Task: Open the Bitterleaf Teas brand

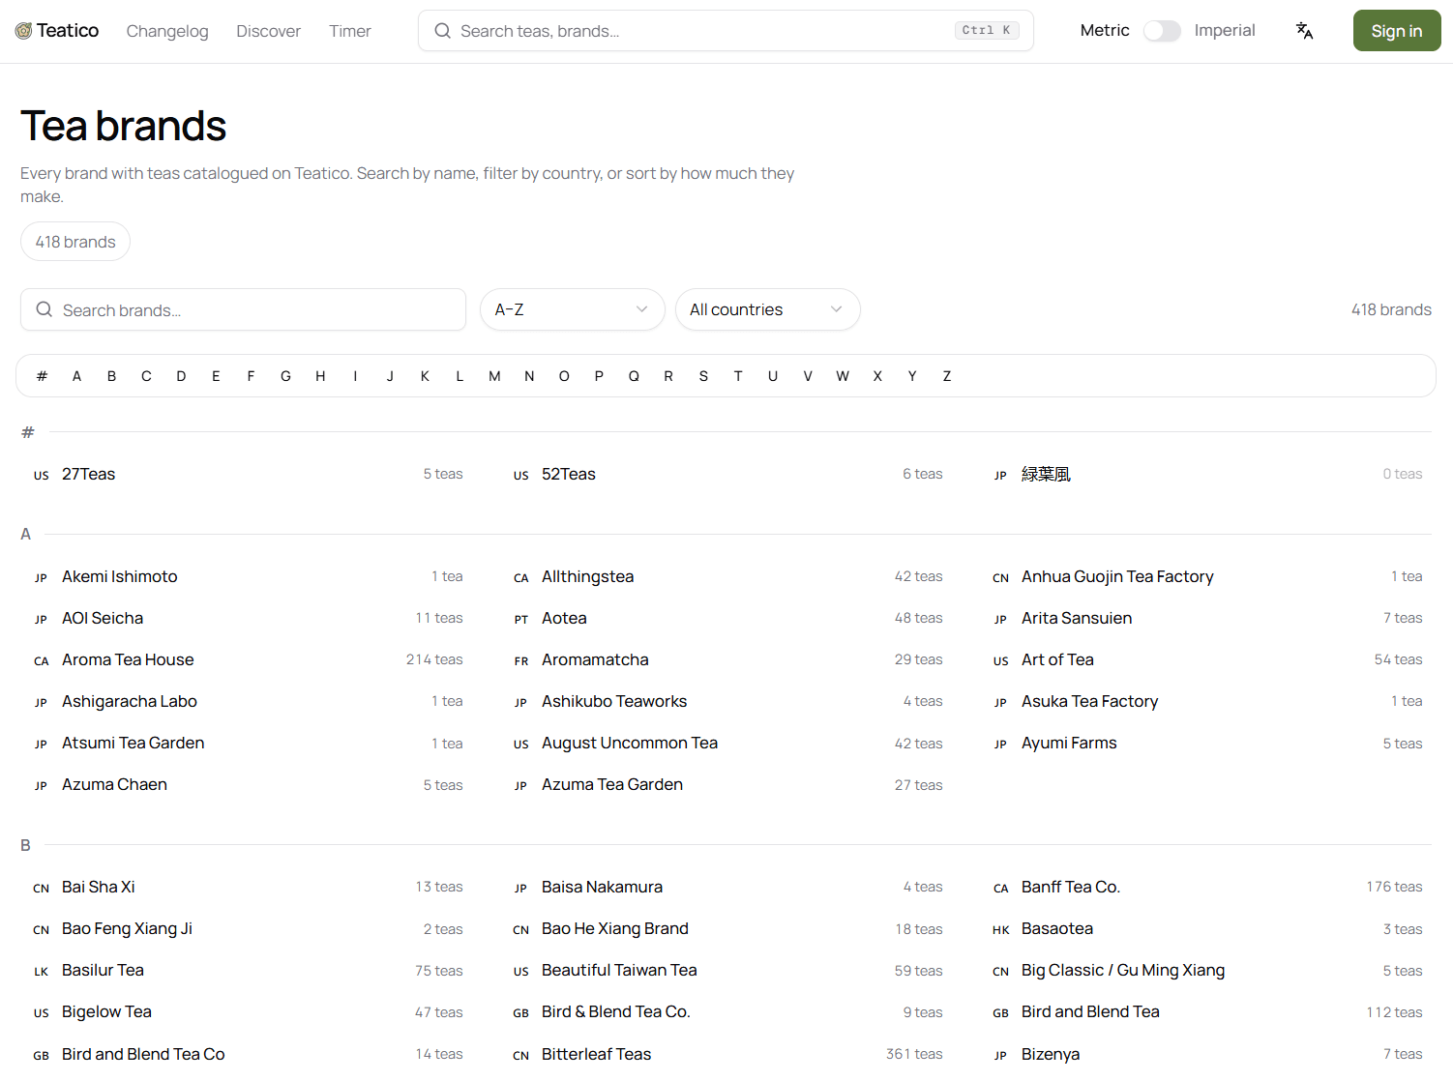Action: click(727, 1054)
